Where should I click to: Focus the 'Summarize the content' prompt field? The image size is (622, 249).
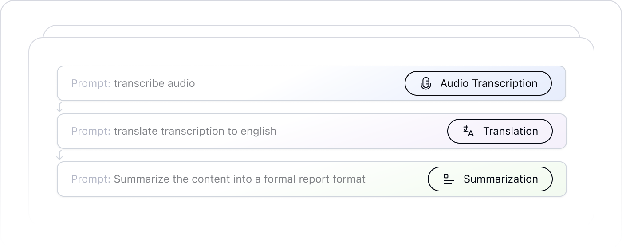(x=312, y=179)
